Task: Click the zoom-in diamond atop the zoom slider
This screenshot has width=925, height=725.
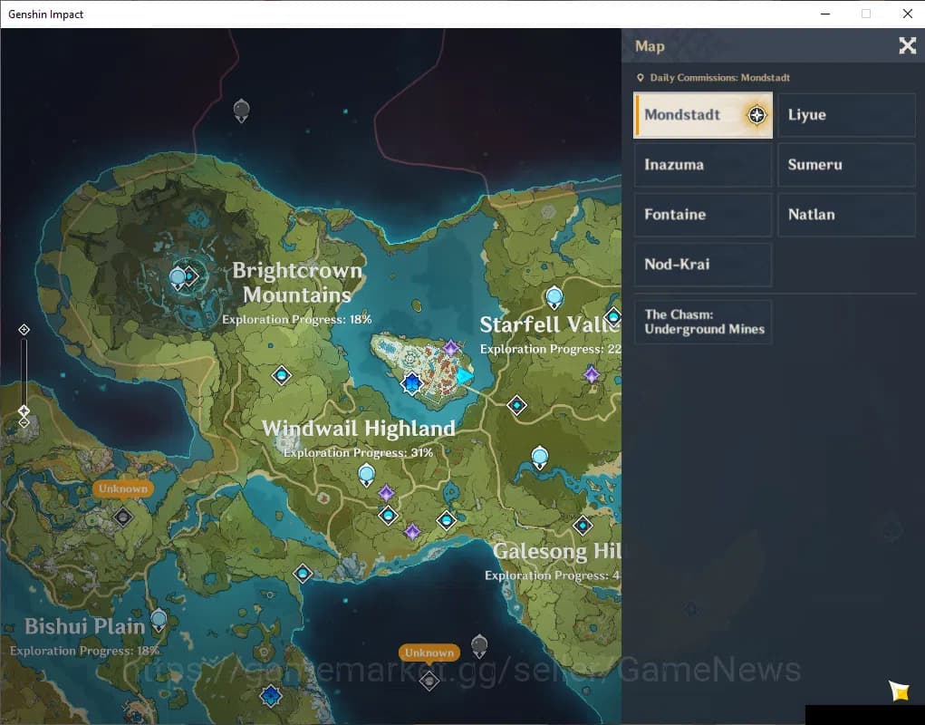Action: (24, 330)
